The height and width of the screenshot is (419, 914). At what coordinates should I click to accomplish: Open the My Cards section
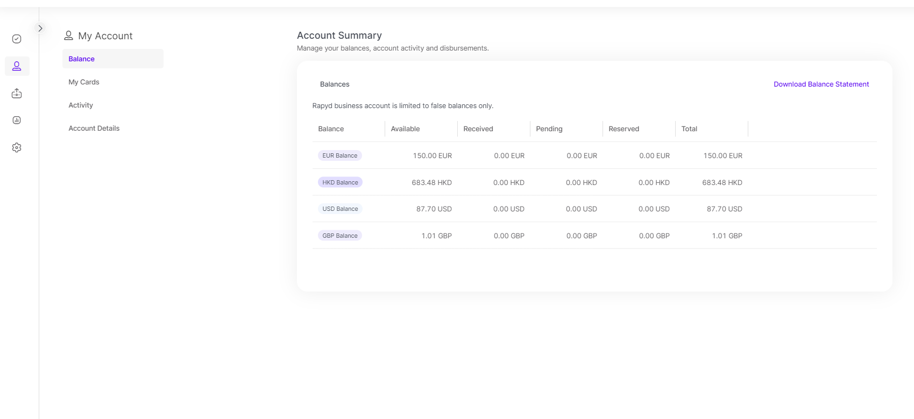[84, 82]
